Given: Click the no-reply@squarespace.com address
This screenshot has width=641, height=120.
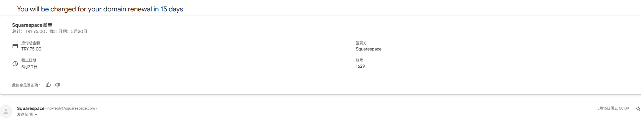Looking at the screenshot, I should 71,108.
